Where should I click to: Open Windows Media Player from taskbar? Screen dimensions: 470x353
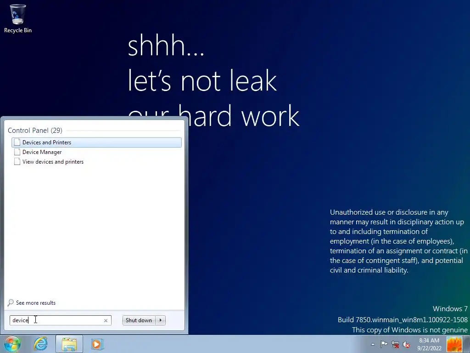97,344
